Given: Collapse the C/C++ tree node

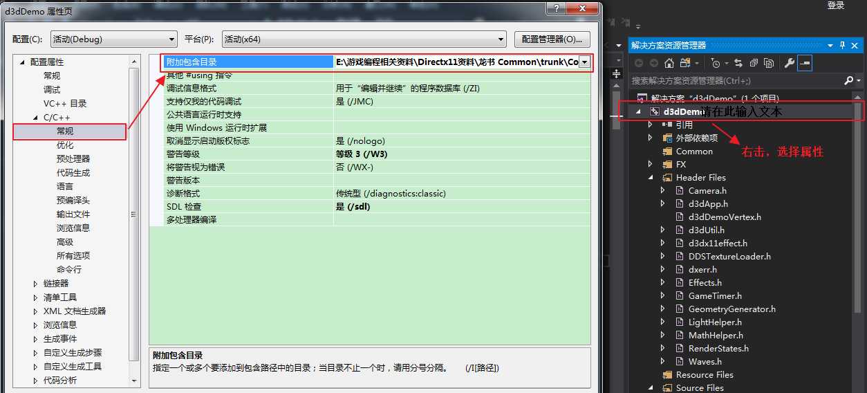Looking at the screenshot, I should pos(36,118).
